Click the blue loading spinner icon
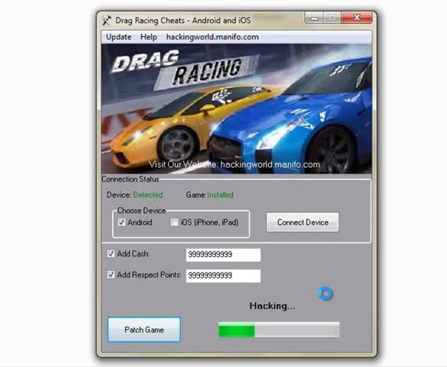 click(x=325, y=293)
